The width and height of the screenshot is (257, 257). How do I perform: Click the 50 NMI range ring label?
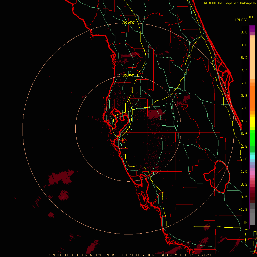pyautogui.click(x=128, y=75)
